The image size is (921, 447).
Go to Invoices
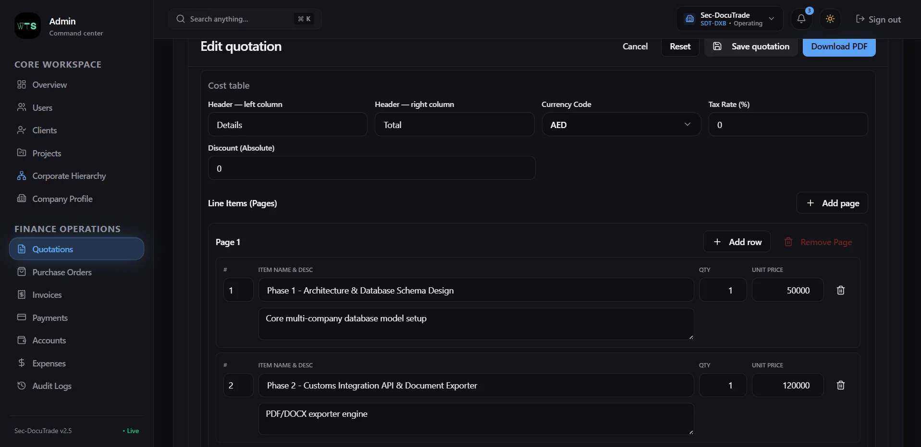click(x=77, y=295)
